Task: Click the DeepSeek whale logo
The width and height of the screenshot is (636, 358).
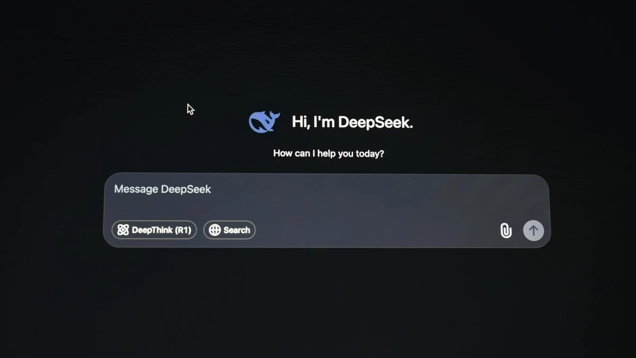Action: point(264,122)
